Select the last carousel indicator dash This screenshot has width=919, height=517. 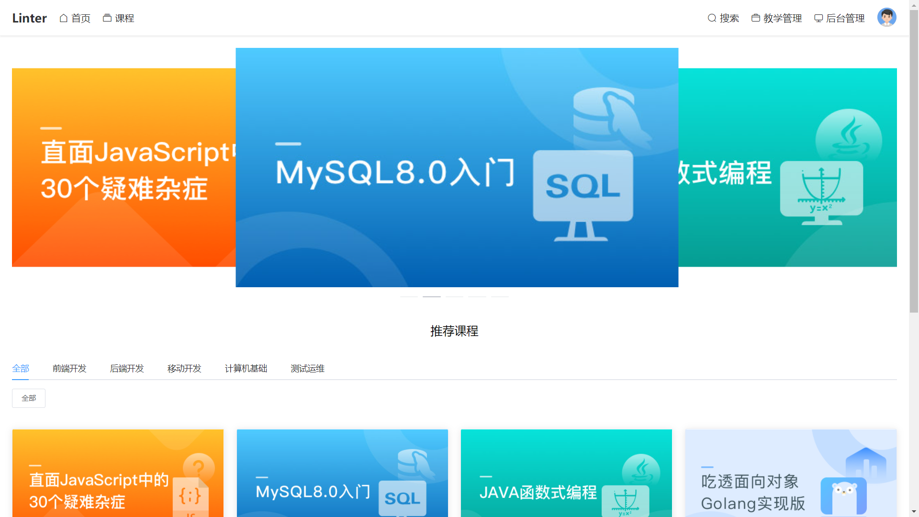[500, 297]
